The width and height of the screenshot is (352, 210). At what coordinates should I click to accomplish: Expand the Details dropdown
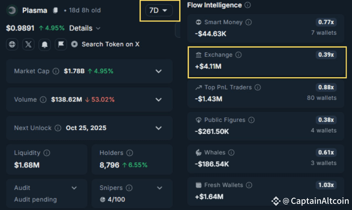tap(85, 28)
